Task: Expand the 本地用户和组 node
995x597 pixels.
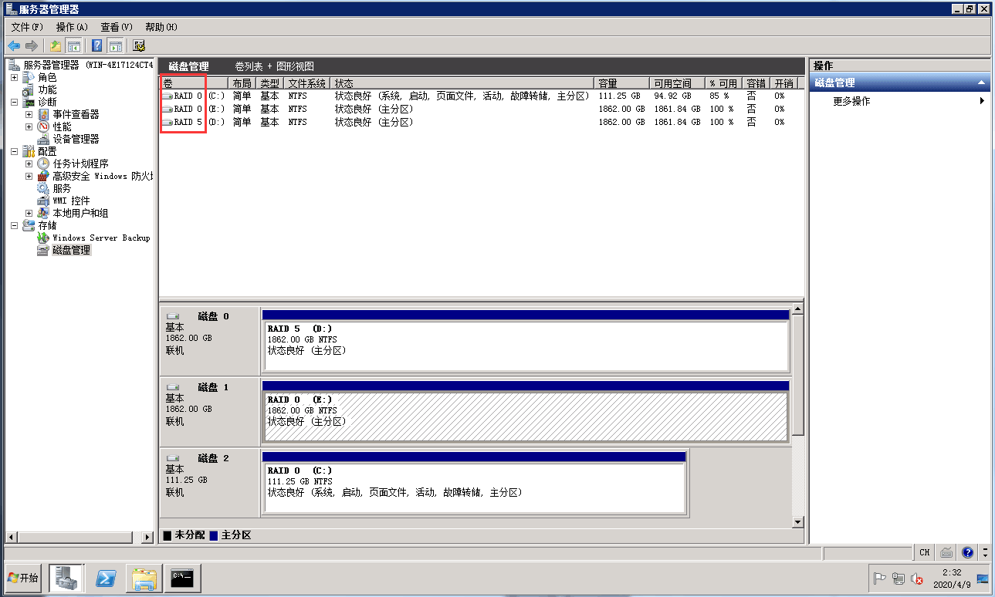Action: coord(29,214)
